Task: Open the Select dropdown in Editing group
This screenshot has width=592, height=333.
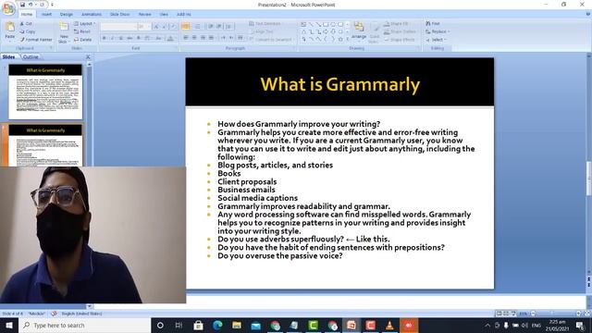Action: (x=436, y=40)
